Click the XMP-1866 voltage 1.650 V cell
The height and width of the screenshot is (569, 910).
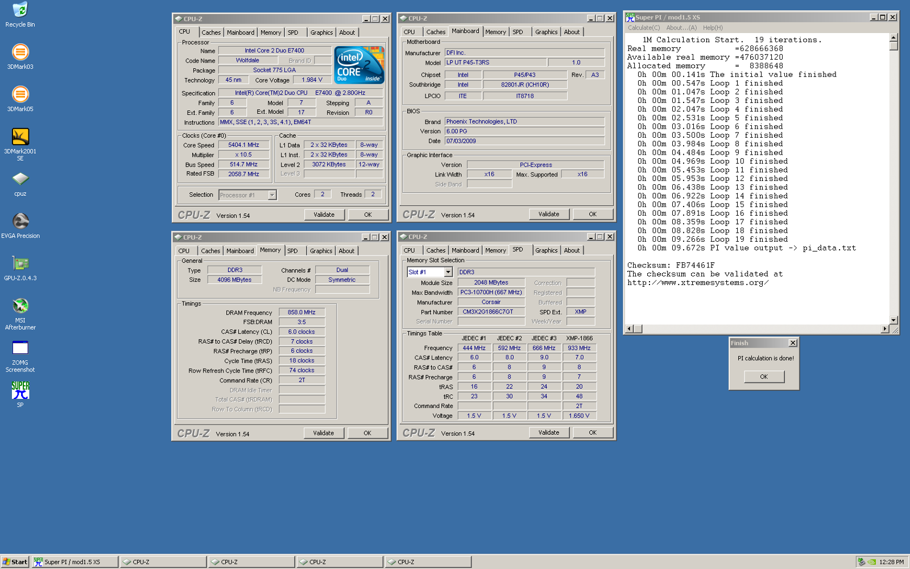pos(579,416)
